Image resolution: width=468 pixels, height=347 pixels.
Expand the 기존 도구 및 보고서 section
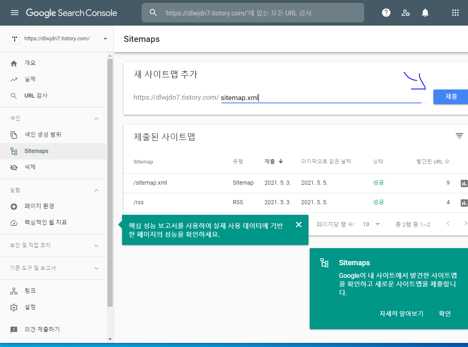pyautogui.click(x=96, y=268)
